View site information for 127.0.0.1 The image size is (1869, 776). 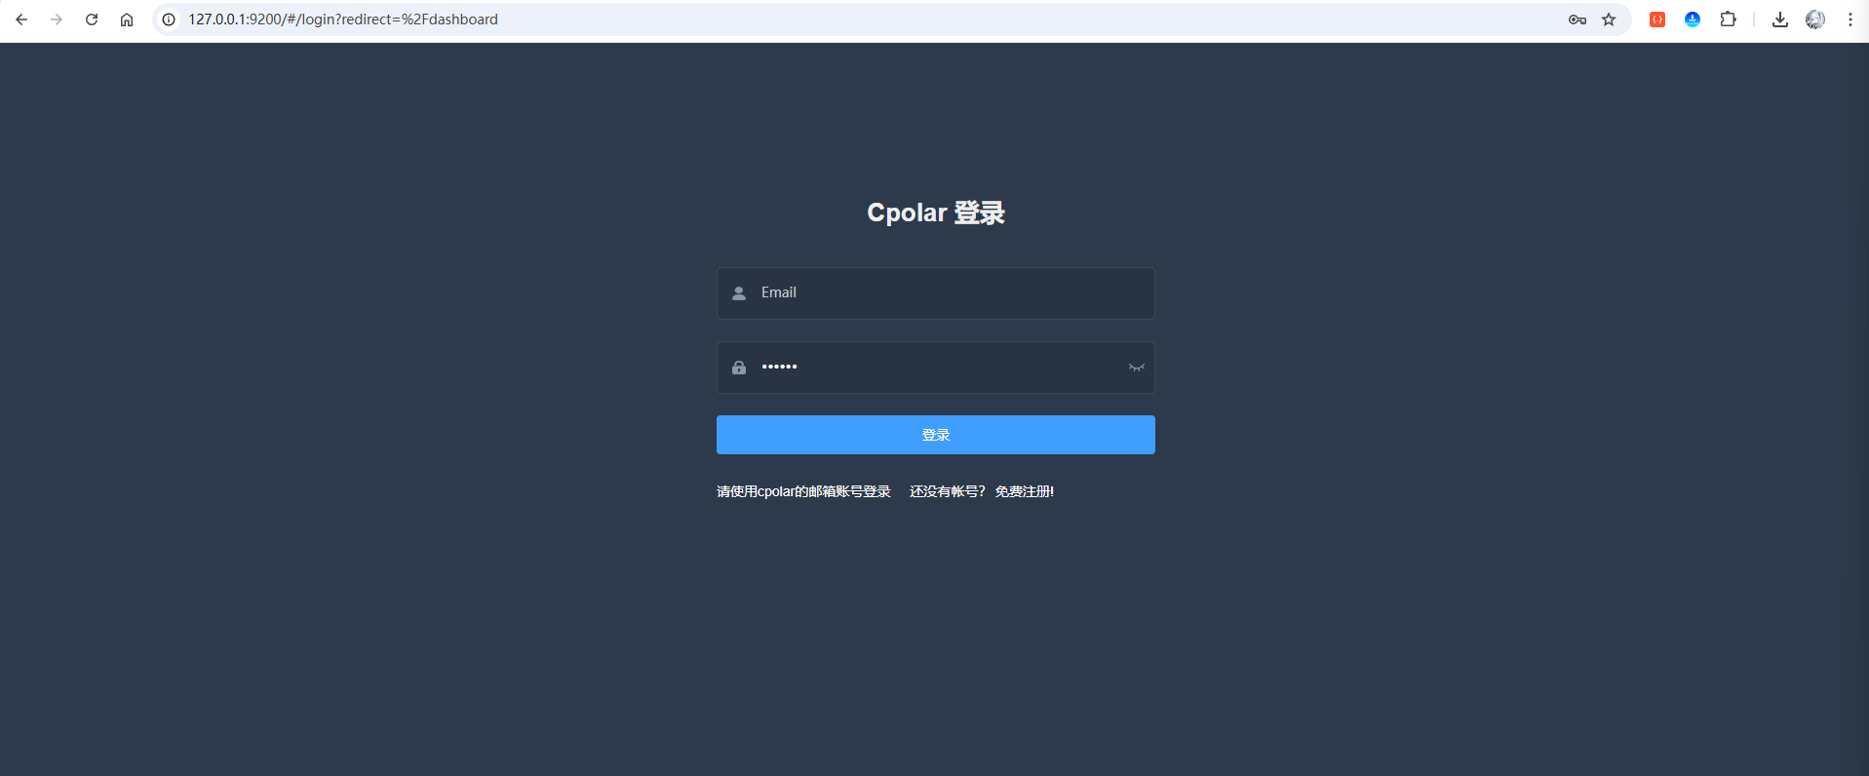[169, 19]
